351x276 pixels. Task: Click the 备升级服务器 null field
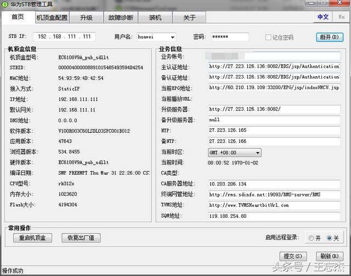coord(274,120)
